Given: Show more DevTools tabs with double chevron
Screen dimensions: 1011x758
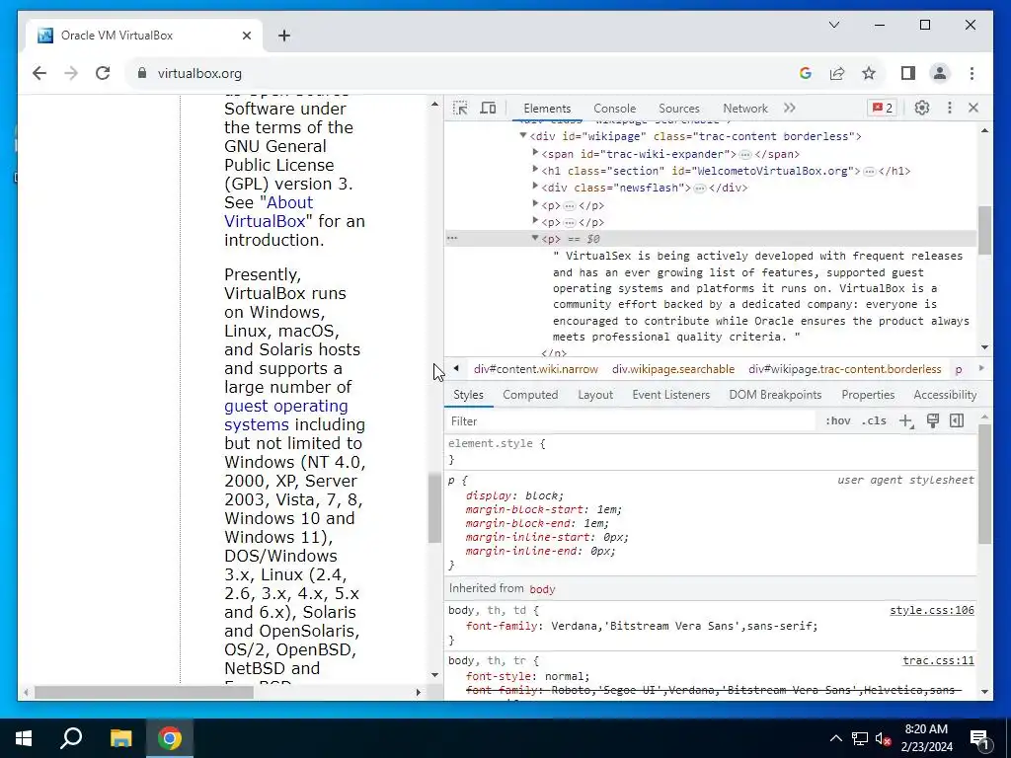Looking at the screenshot, I should tap(789, 108).
